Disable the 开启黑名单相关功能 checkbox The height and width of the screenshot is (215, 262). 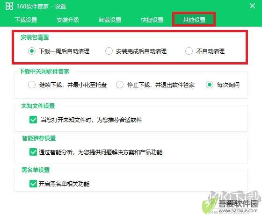click(33, 184)
